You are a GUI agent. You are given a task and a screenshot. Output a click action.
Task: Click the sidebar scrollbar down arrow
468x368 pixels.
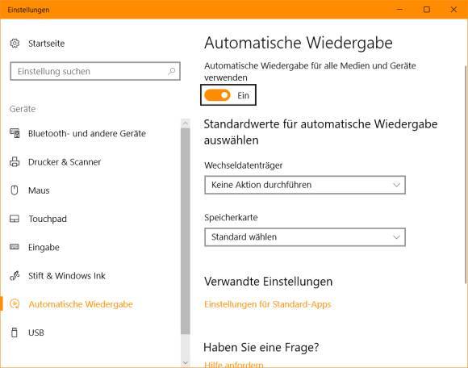186,362
